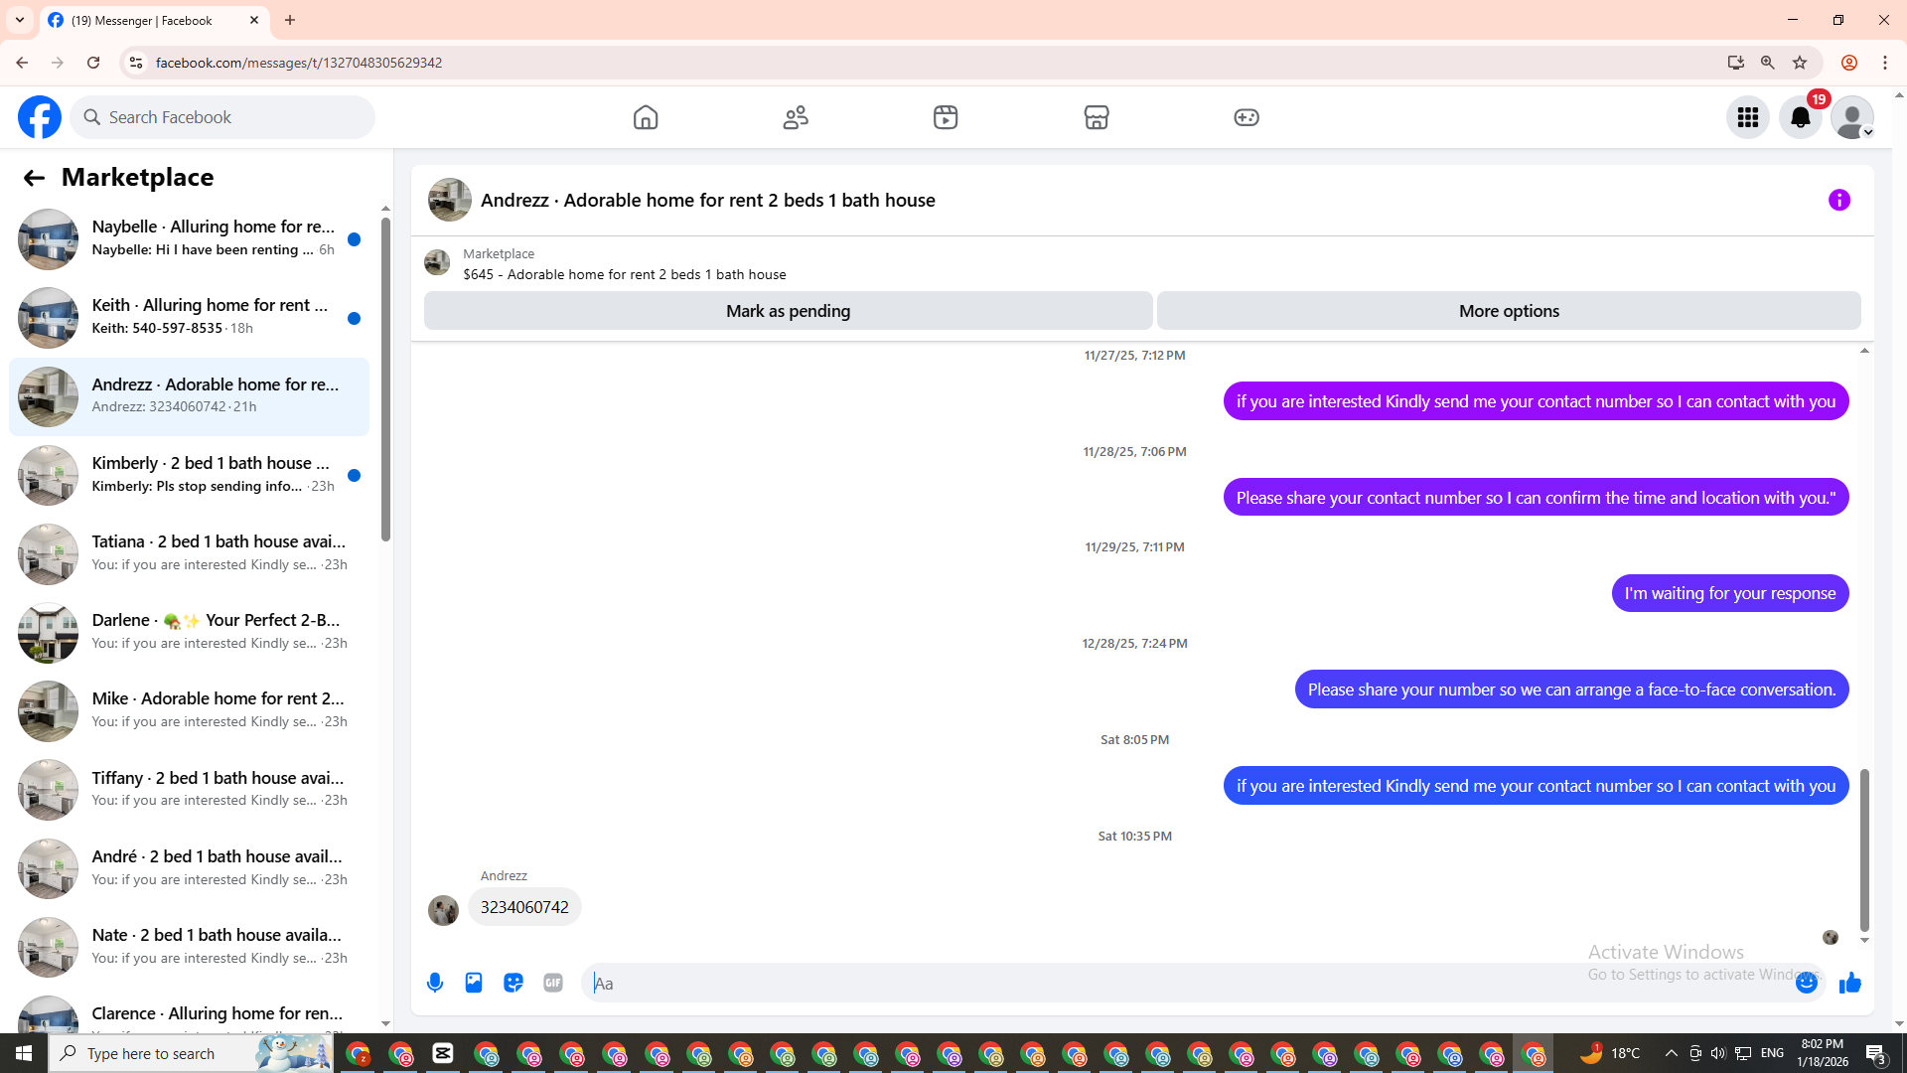Image resolution: width=1907 pixels, height=1073 pixels.
Task: Go to Marketplace tab in top navigation
Action: coord(1096,117)
